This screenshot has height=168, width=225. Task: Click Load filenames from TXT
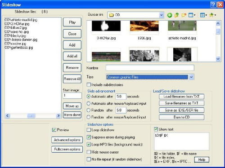(181, 97)
